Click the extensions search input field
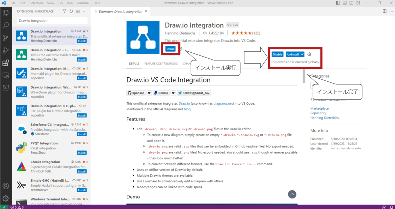 point(52,20)
